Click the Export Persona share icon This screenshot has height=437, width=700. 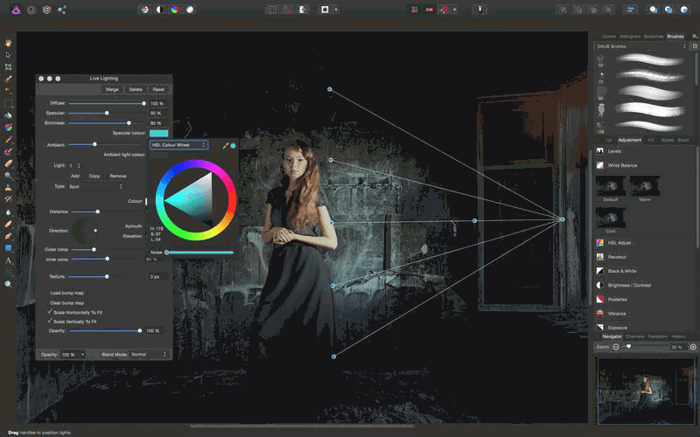click(x=61, y=9)
